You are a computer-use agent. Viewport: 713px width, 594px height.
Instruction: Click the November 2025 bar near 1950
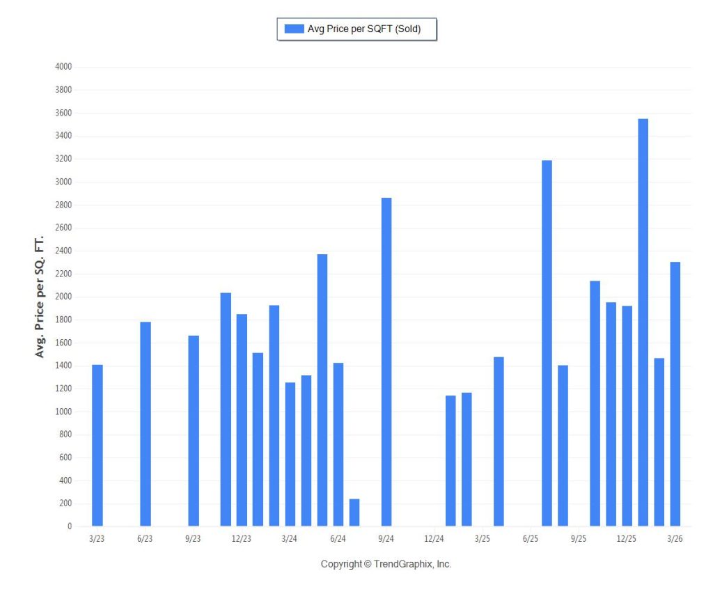[x=611, y=414]
